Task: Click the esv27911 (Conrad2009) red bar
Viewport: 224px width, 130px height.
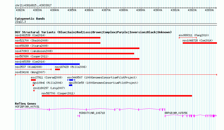Action: pos(33,80)
